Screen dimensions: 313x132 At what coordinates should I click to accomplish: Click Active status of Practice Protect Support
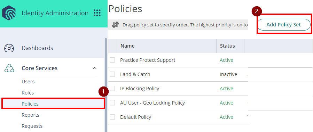pos(226,60)
